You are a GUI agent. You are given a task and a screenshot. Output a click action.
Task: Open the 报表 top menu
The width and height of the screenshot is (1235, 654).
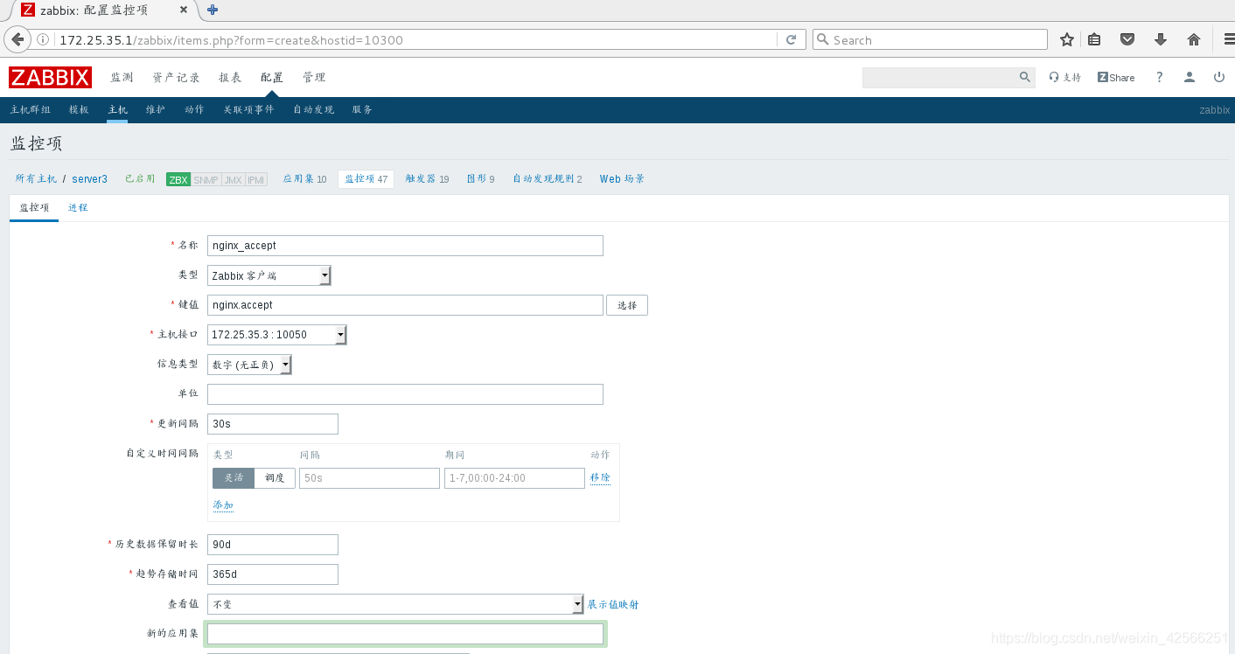click(x=230, y=77)
